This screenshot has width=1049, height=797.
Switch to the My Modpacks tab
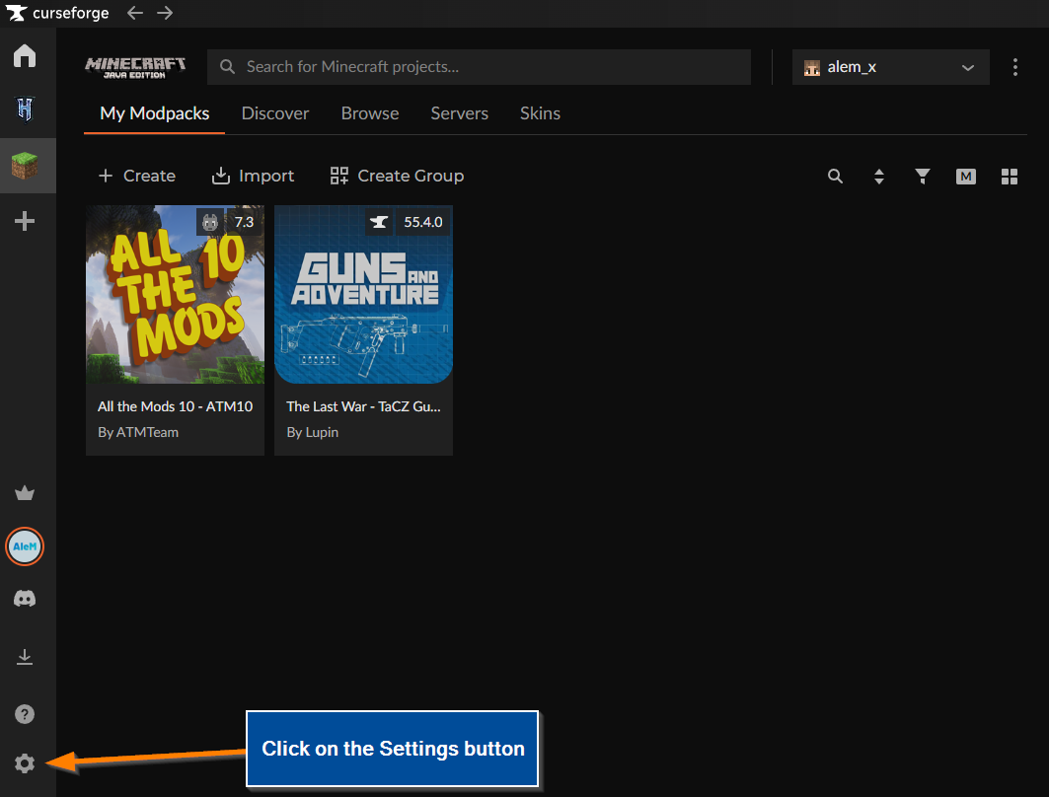(x=155, y=113)
